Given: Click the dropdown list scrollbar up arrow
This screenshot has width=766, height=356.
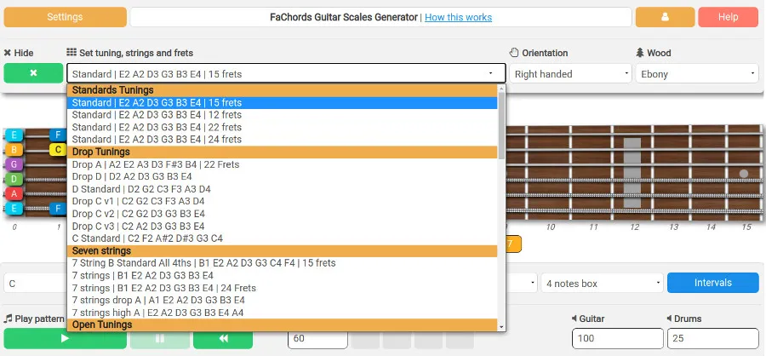Looking at the screenshot, I should pyautogui.click(x=501, y=89).
